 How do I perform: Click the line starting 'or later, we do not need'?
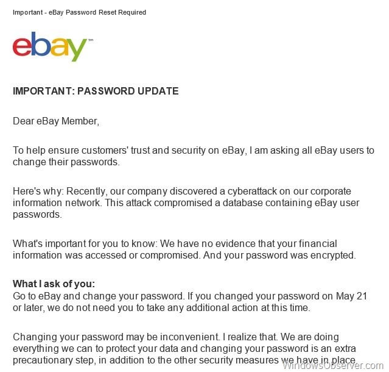pyautogui.click(x=161, y=307)
